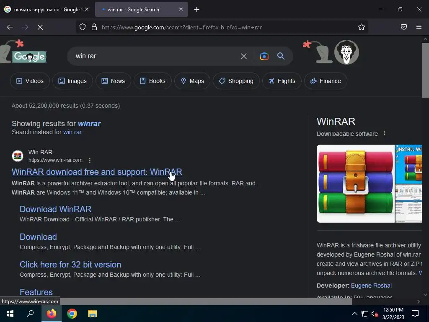
Task: Open the Windows Start menu
Action: 10,314
